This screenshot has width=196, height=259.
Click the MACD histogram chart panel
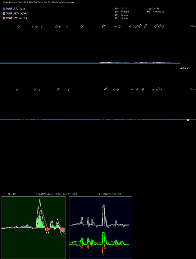(x=33, y=228)
